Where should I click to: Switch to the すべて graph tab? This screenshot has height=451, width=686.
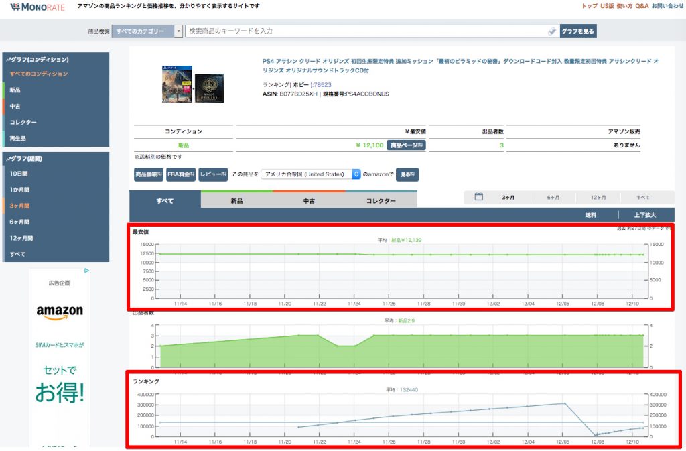(x=165, y=201)
